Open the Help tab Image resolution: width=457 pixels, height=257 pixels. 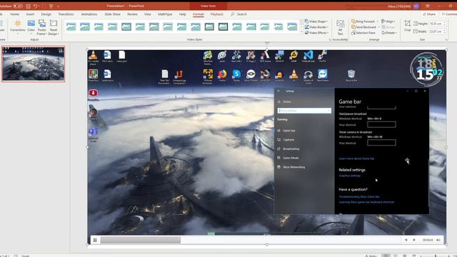pyautogui.click(x=183, y=14)
